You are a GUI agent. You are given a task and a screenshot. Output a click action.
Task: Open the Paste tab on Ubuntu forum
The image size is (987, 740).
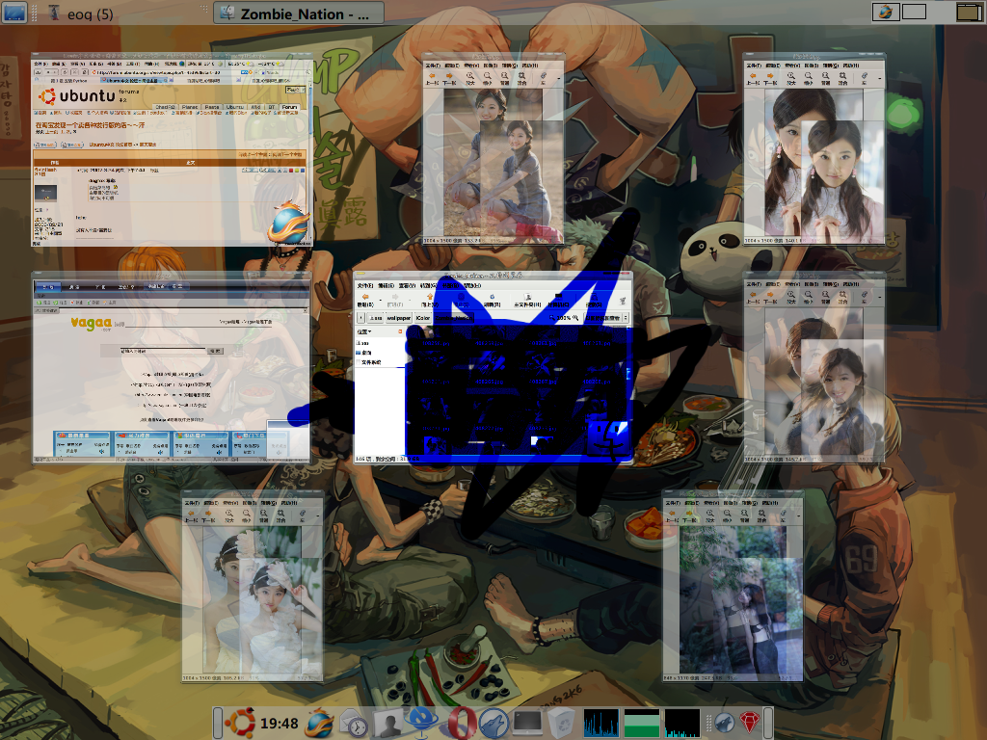pyautogui.click(x=212, y=108)
